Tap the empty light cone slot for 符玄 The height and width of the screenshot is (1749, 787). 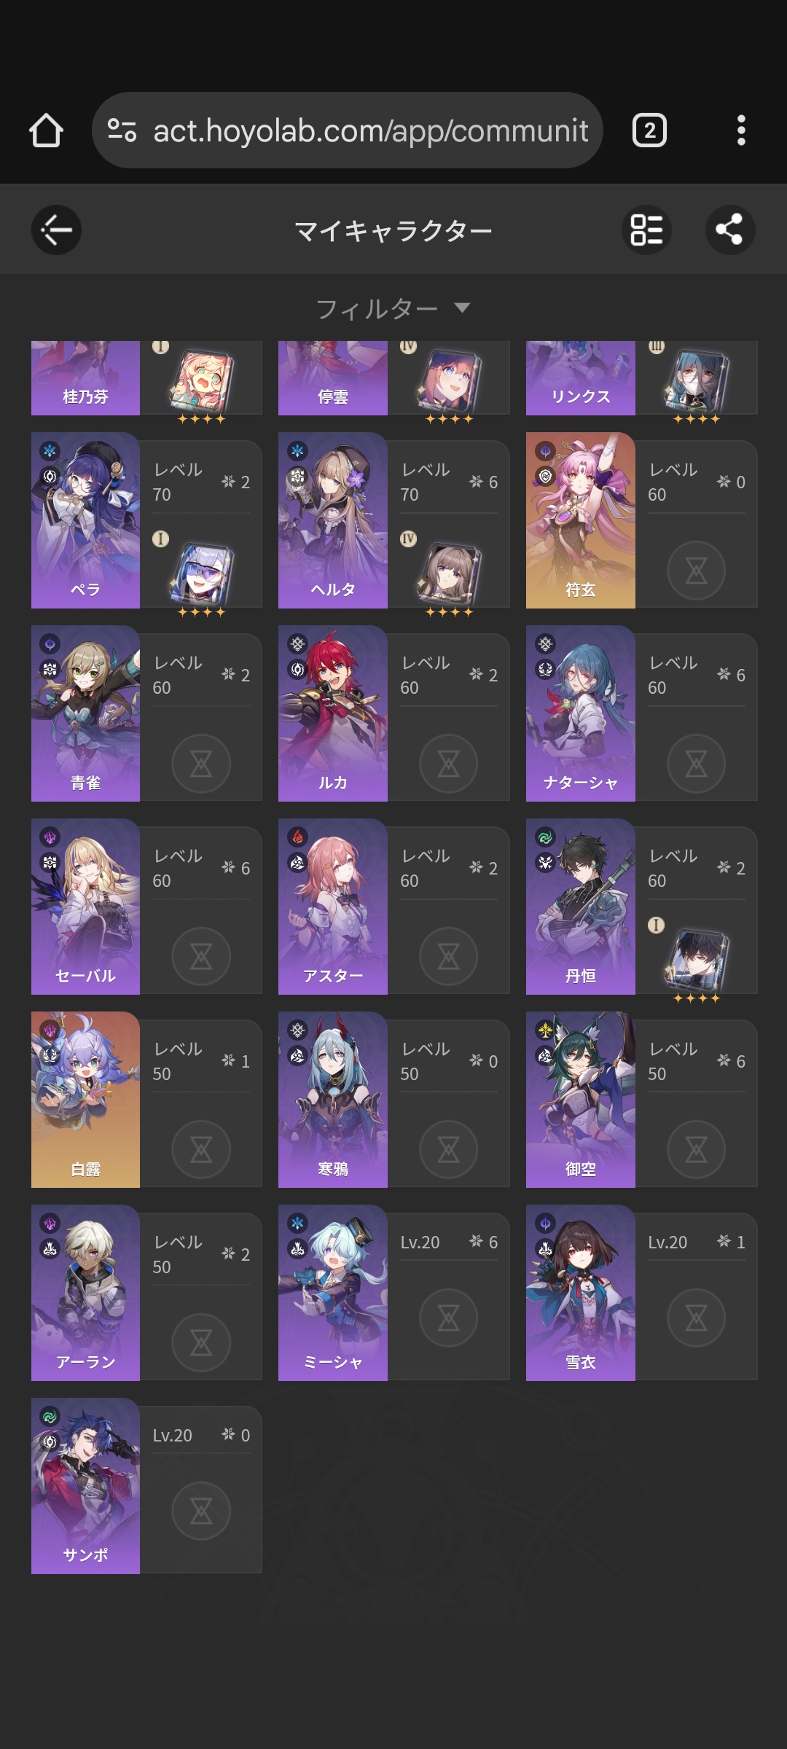point(696,571)
